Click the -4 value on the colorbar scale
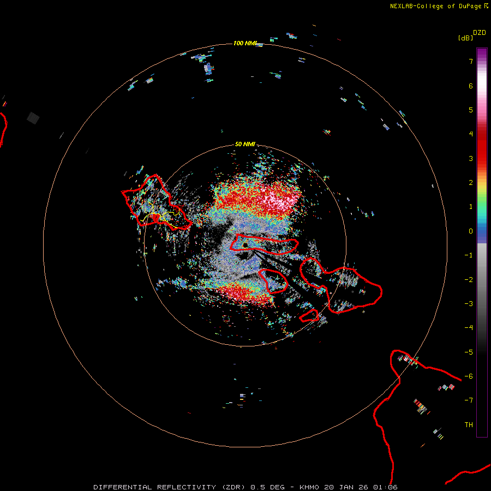Screen dimensions: 491x491 click(x=469, y=328)
